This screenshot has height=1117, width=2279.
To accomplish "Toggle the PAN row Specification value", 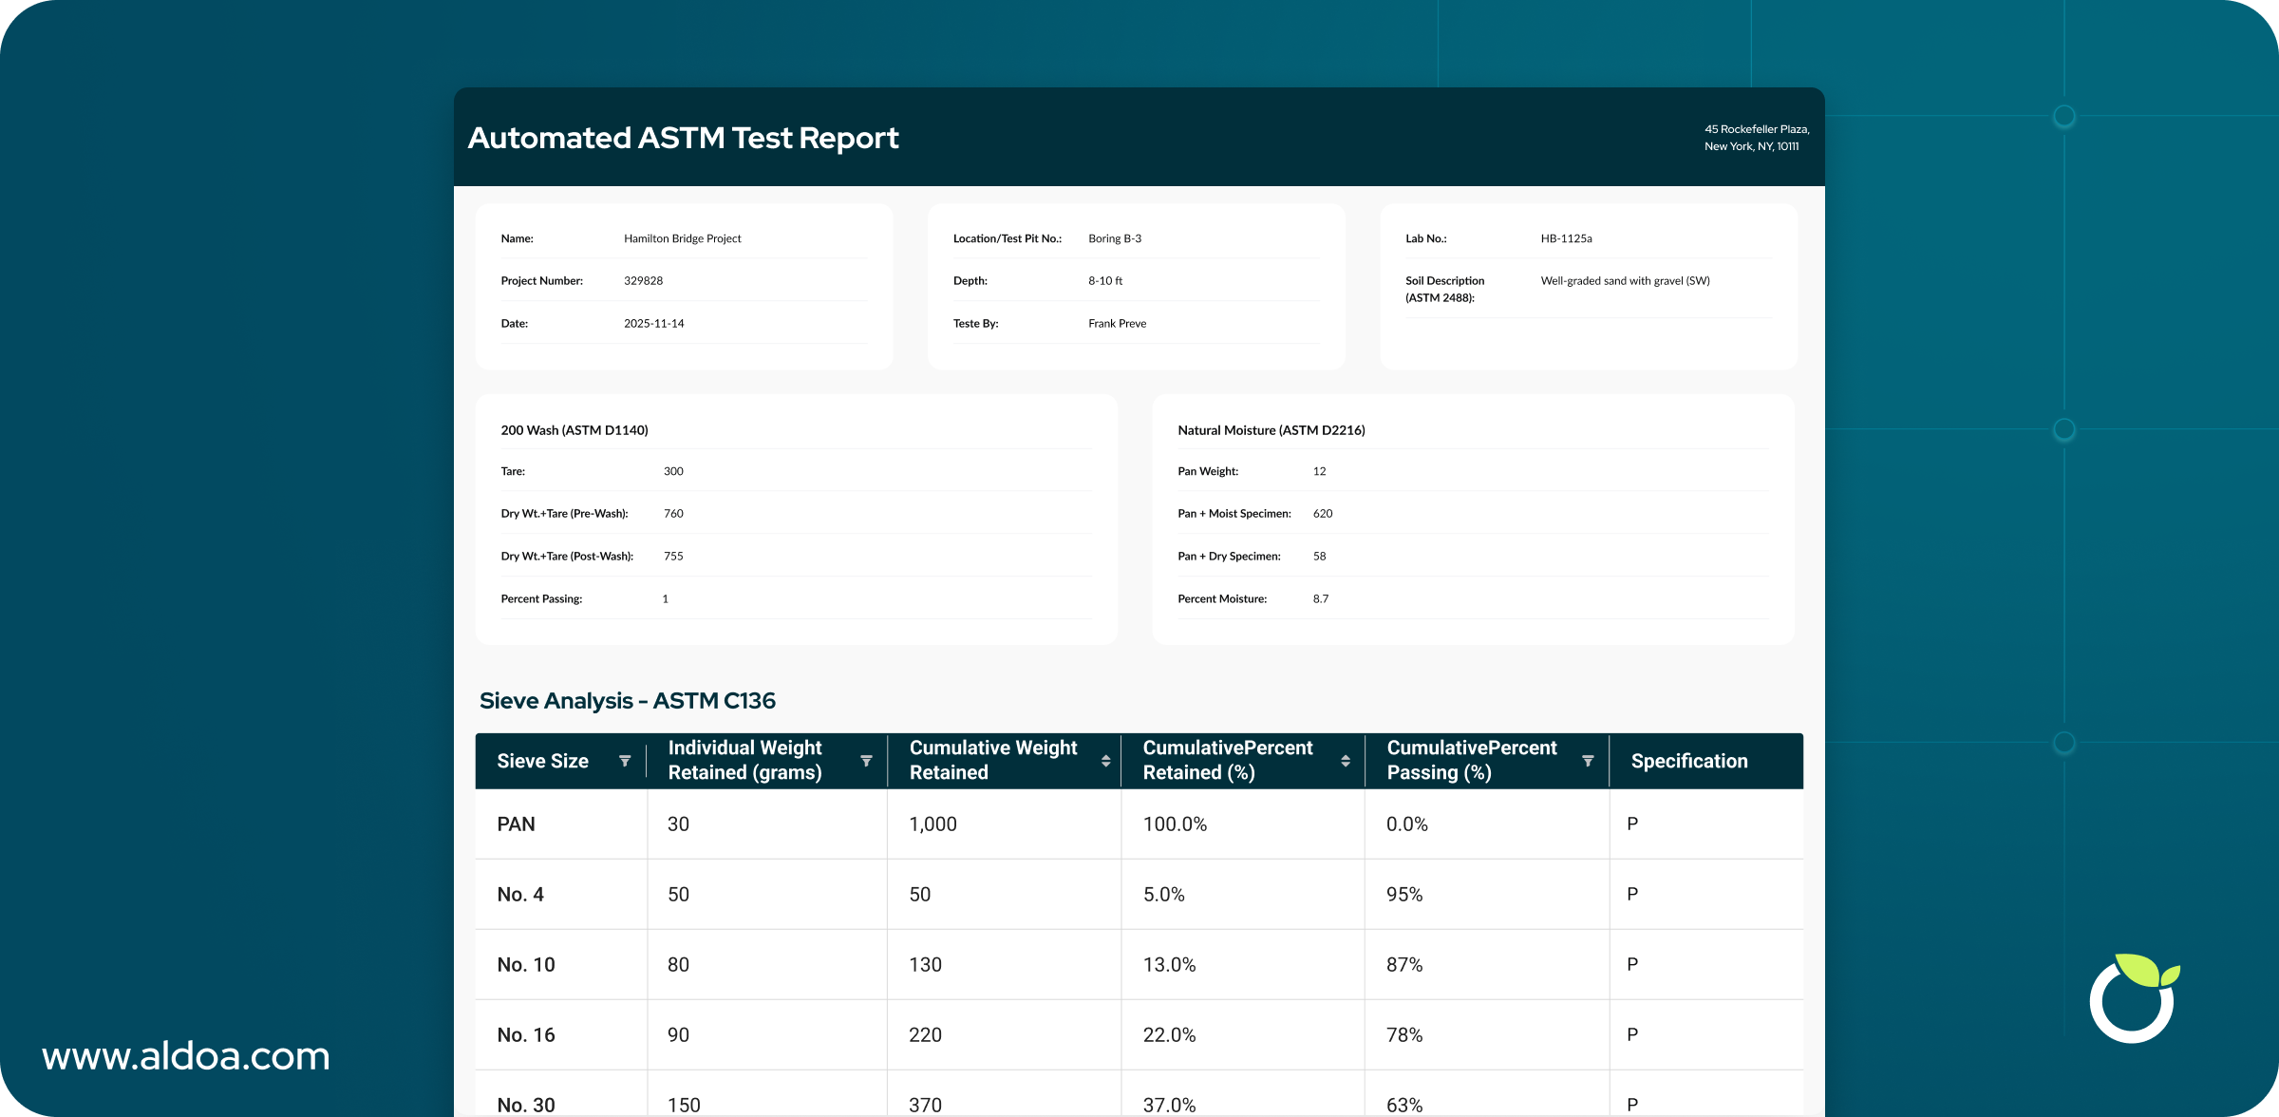I will pyautogui.click(x=1632, y=824).
